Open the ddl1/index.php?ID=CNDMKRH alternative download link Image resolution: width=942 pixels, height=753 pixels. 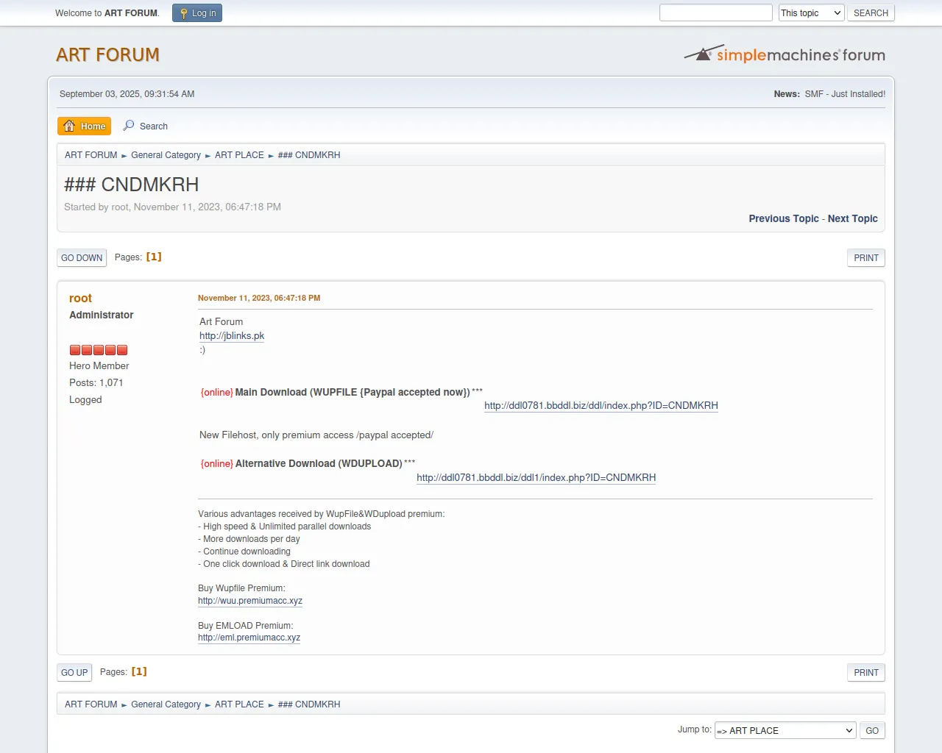[536, 478]
